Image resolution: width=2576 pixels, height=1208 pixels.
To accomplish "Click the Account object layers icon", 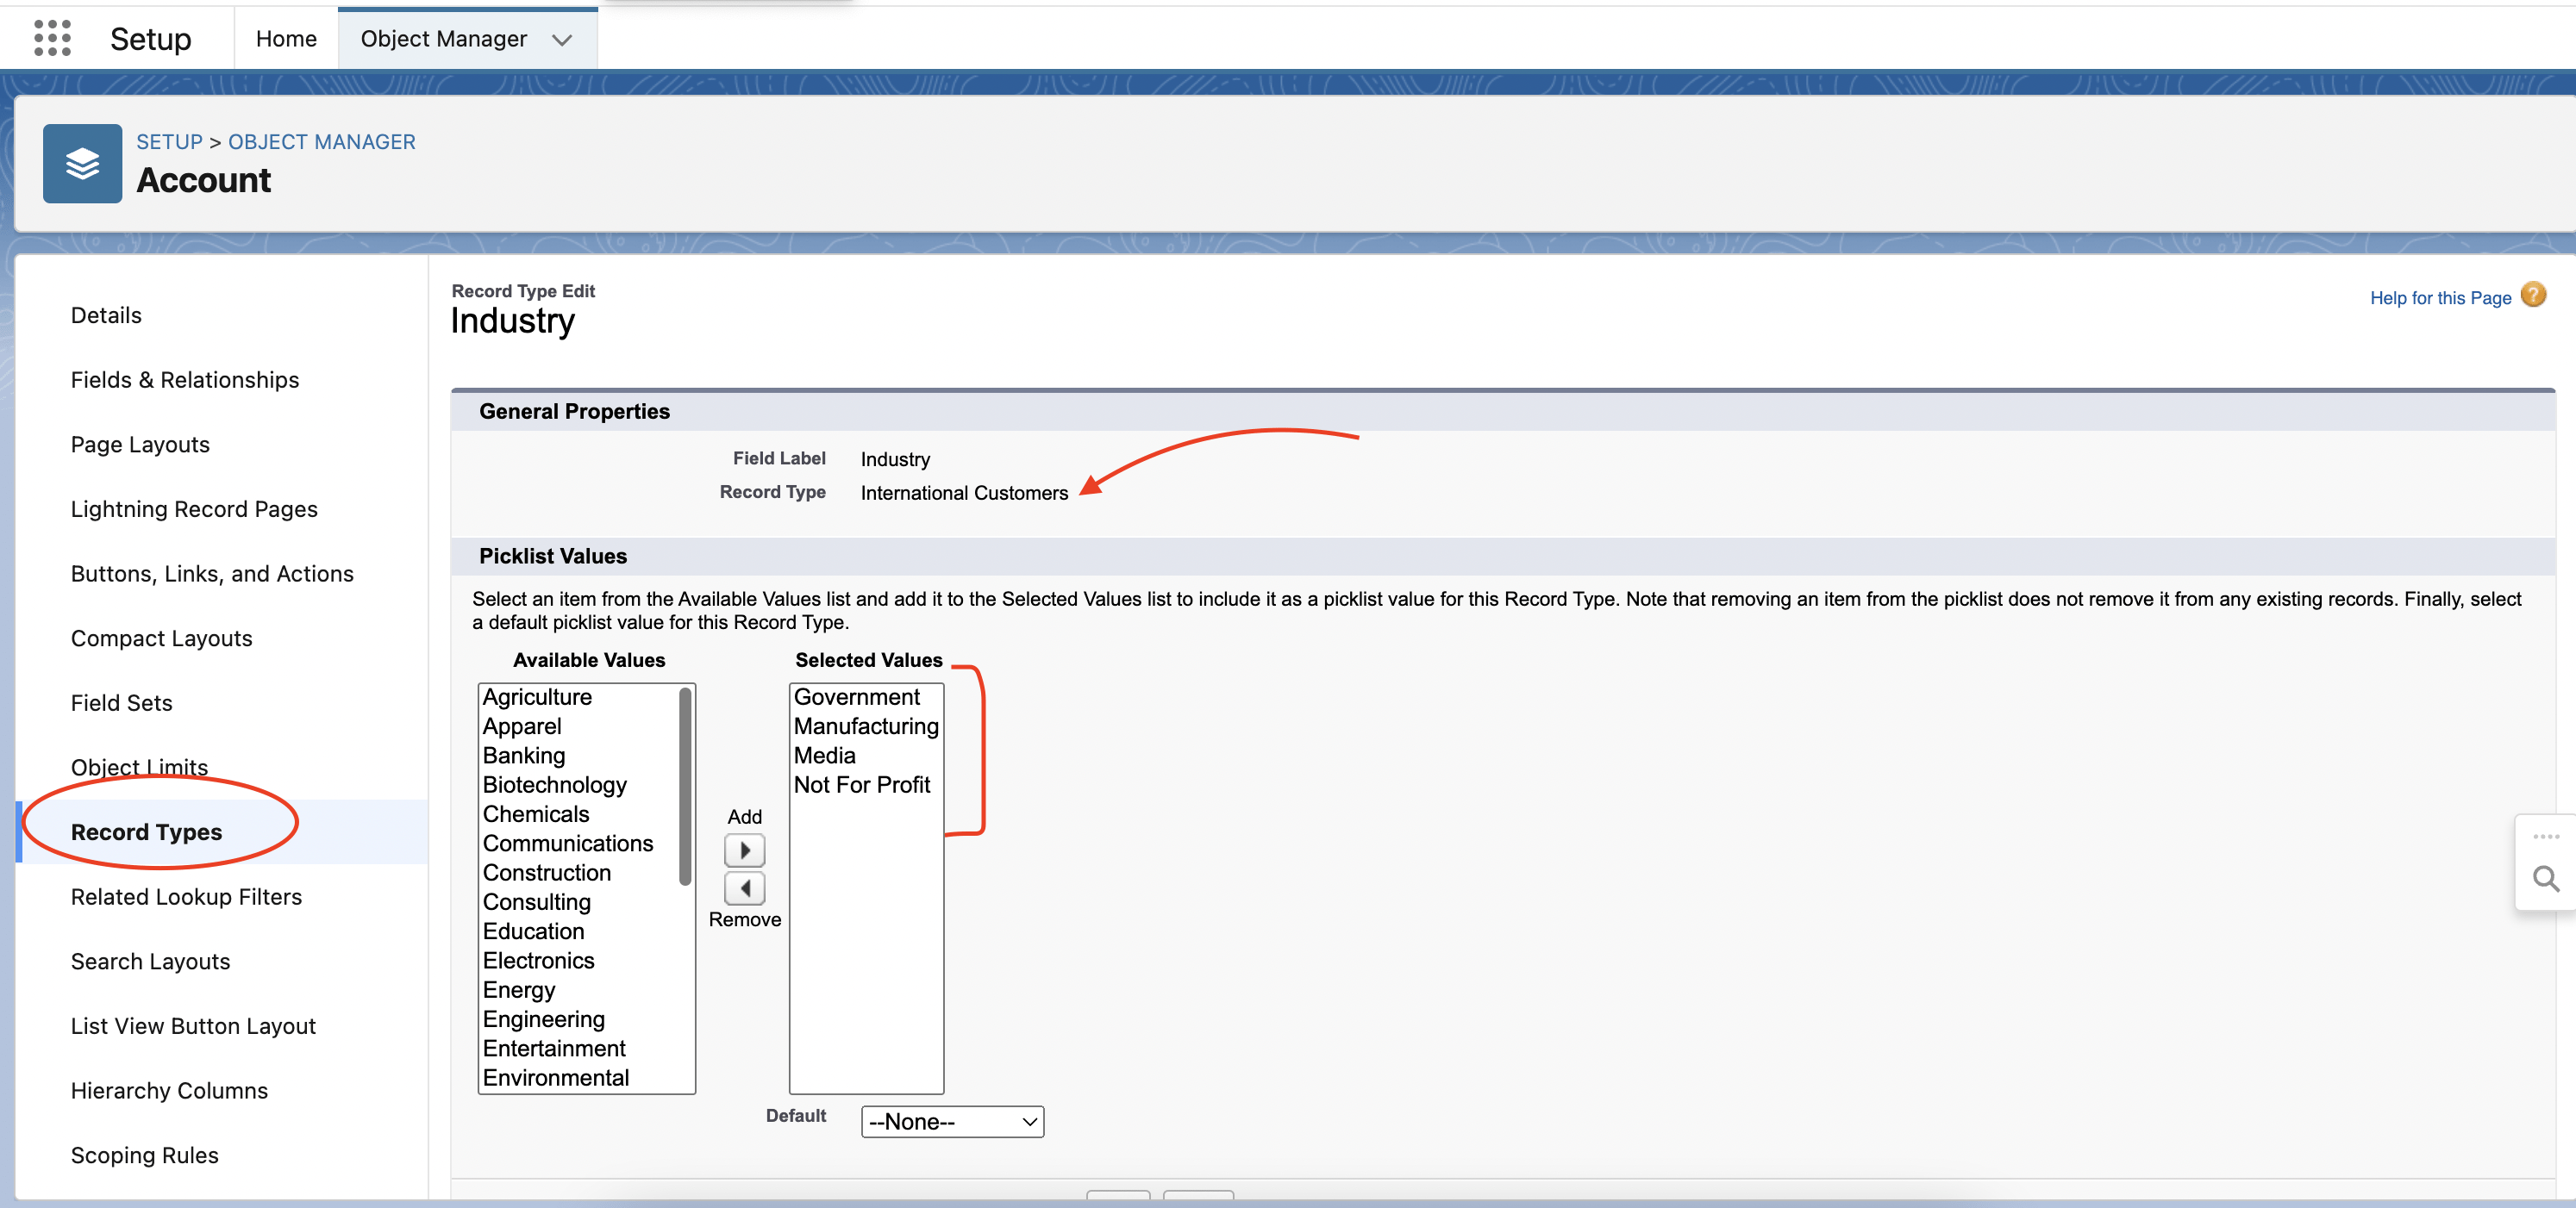I will click(82, 164).
